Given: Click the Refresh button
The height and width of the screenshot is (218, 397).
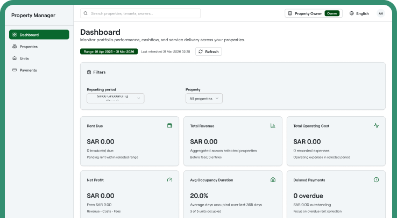Looking at the screenshot, I should tap(208, 51).
